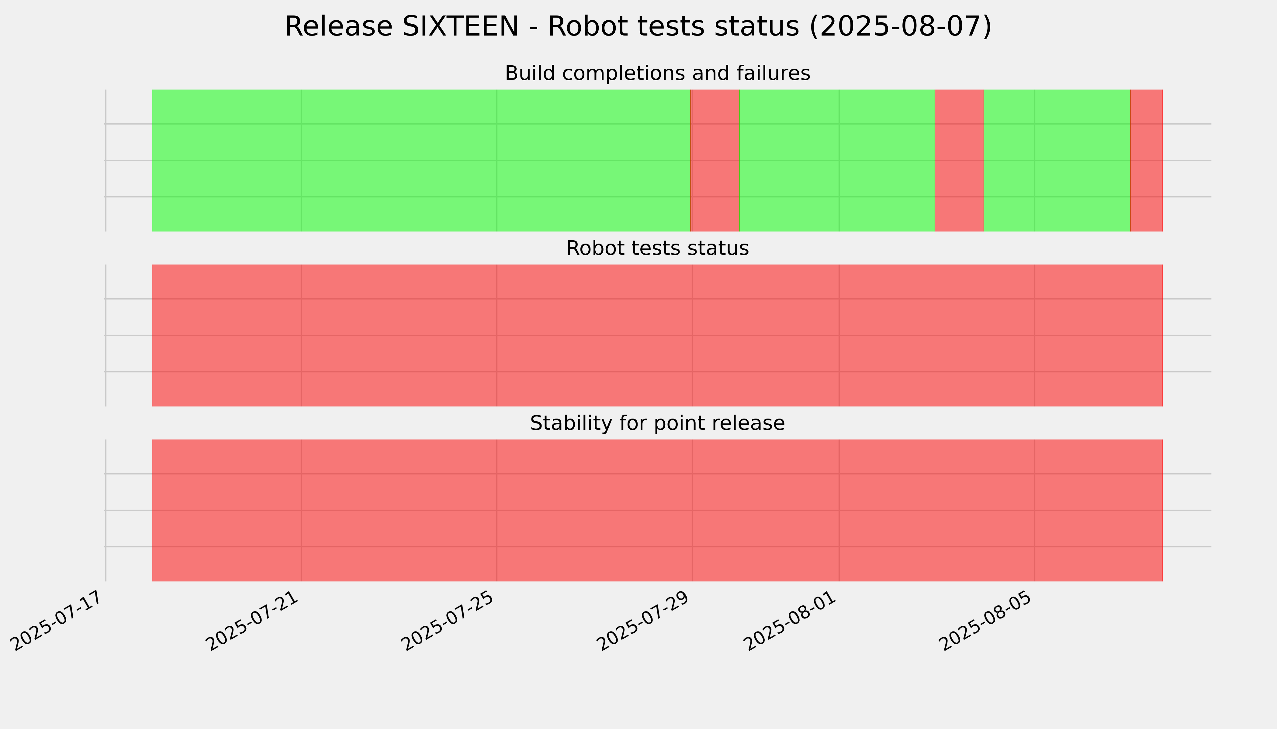Click green build segment just after 08-01
1277x729 pixels.
(887, 160)
